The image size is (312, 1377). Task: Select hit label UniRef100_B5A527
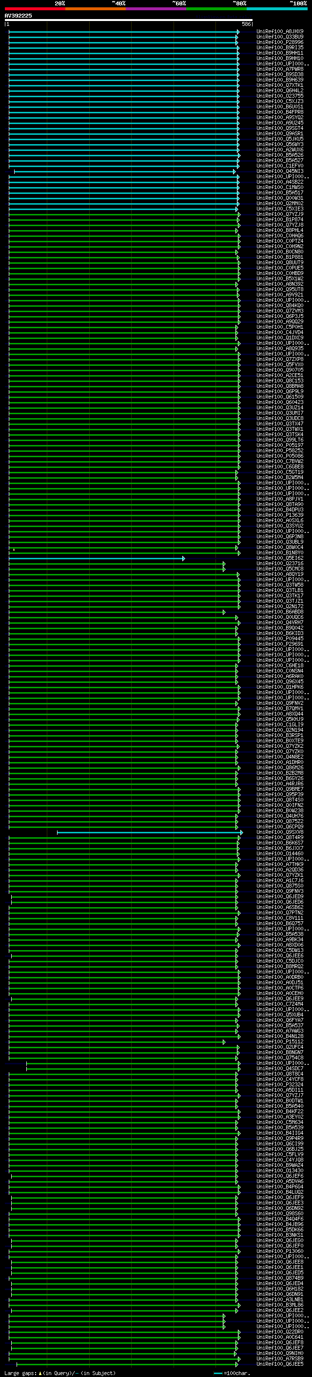tap(280, 160)
